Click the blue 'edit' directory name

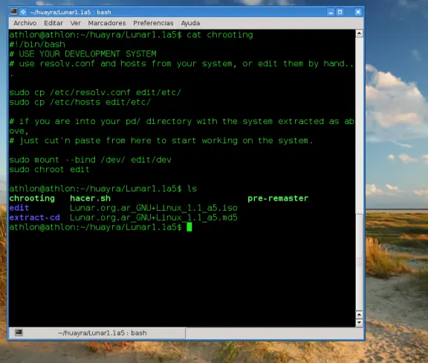[x=19, y=208]
